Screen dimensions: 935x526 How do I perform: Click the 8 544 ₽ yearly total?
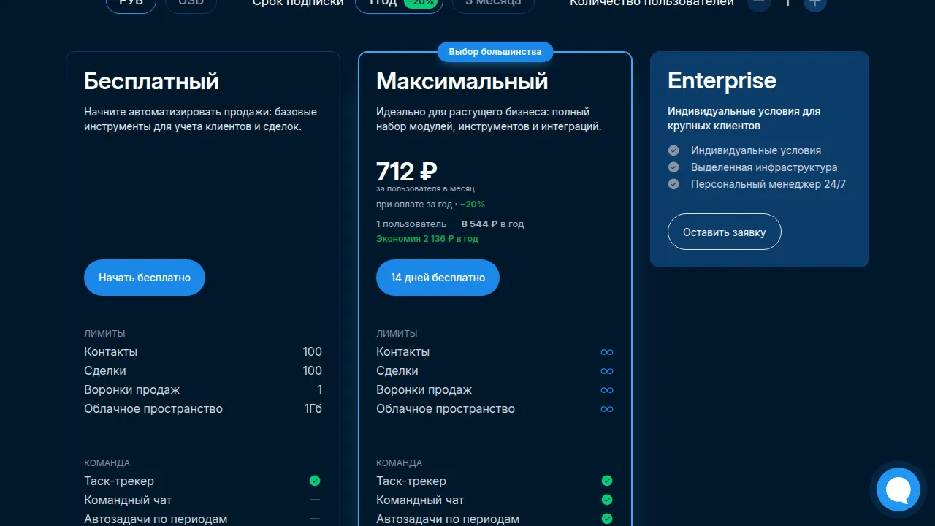tap(479, 224)
